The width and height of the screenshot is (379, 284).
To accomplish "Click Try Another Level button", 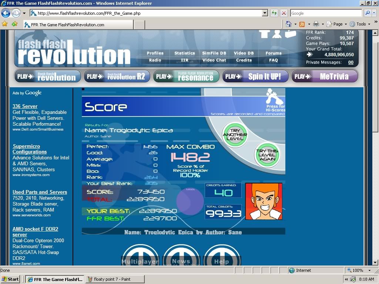I will point(235,135).
